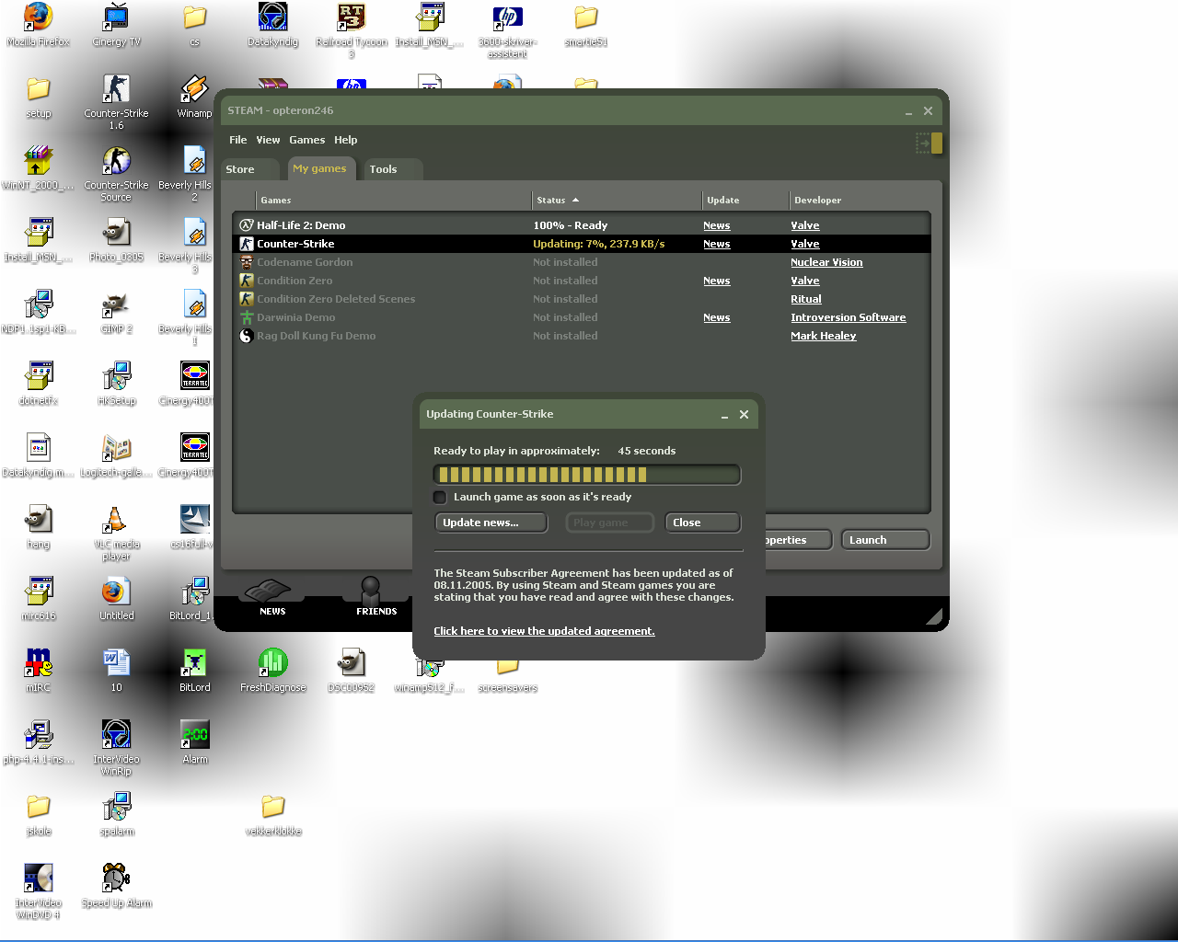The width and height of the screenshot is (1178, 942).
Task: Open News link for Counter-Strike row
Action: coord(716,244)
